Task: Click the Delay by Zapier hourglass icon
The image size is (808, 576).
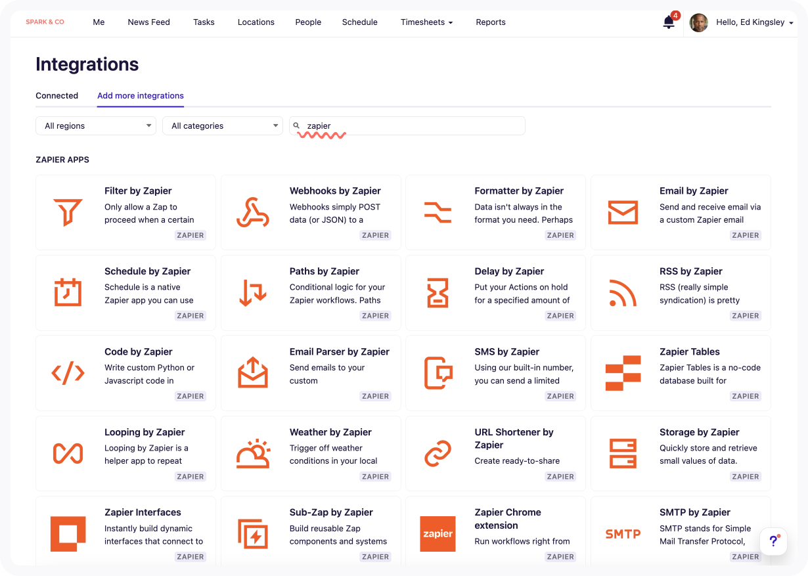Action: 438,293
